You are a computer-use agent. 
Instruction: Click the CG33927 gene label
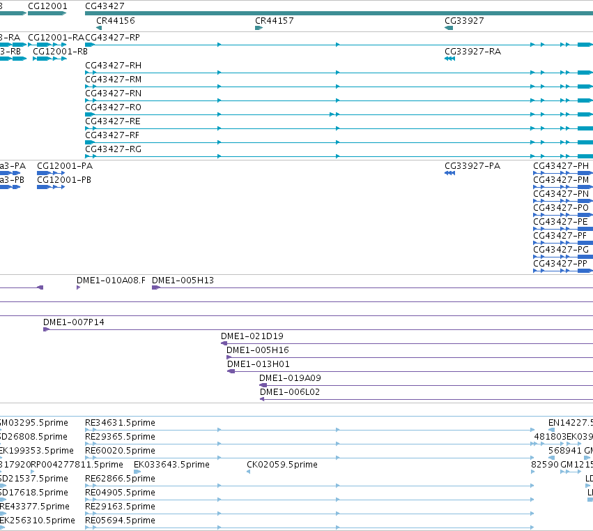464,21
